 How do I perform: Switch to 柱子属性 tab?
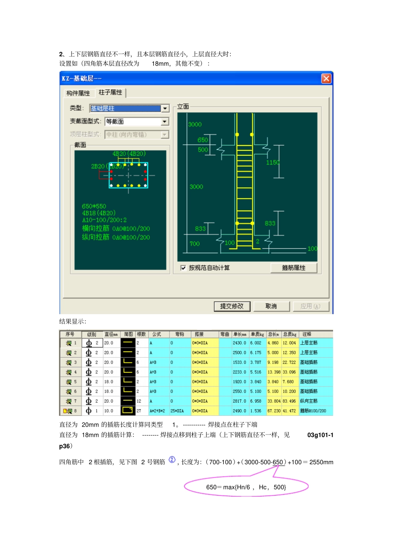click(x=110, y=92)
